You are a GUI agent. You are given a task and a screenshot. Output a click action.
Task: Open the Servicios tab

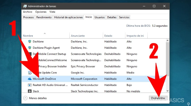click(124, 17)
